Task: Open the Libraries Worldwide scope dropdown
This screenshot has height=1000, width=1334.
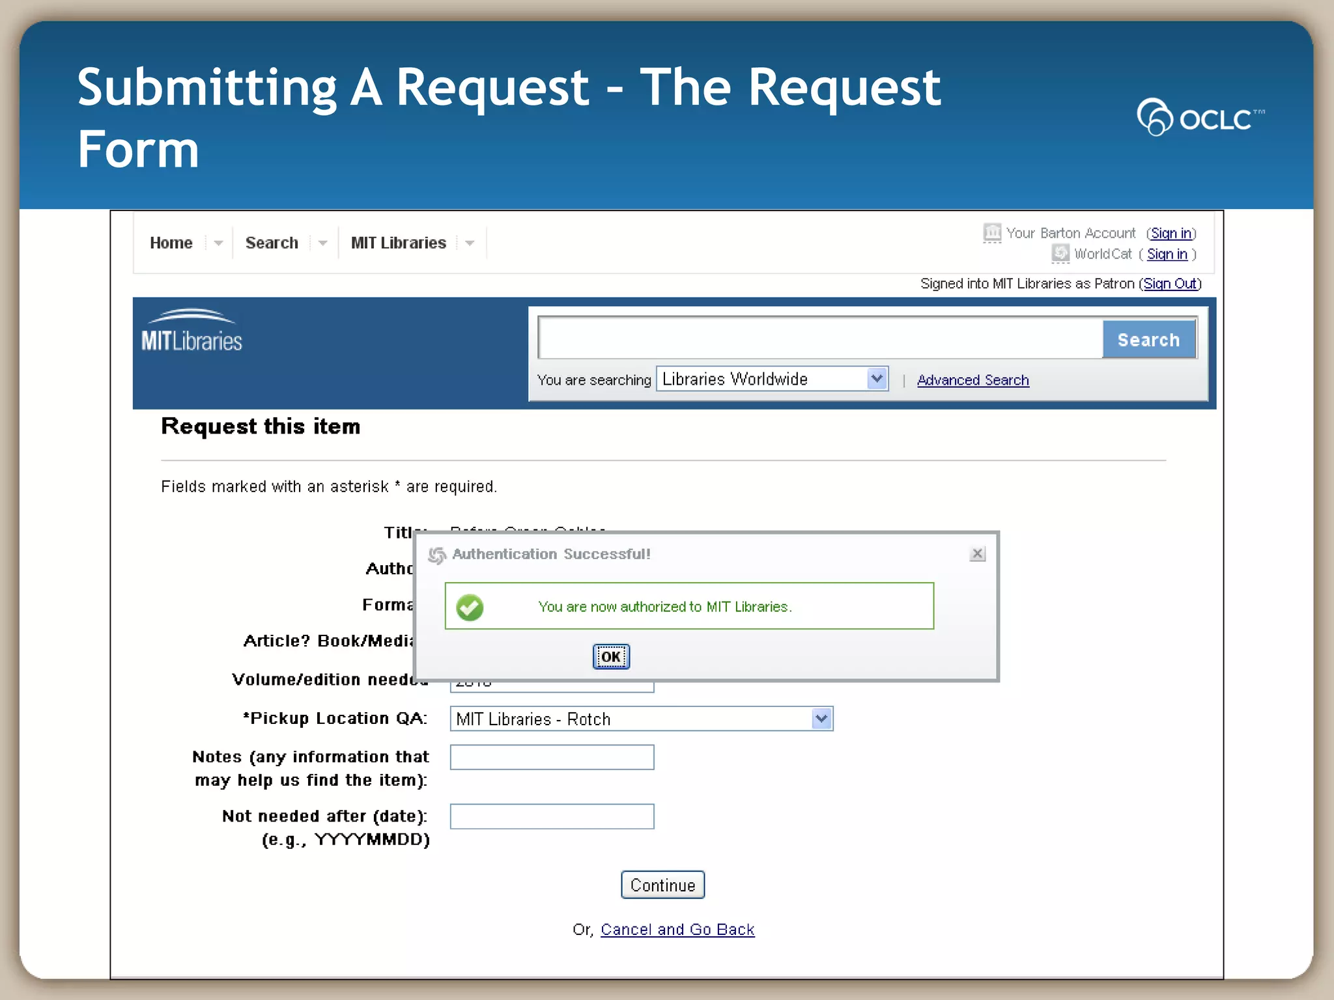Action: pos(773,379)
